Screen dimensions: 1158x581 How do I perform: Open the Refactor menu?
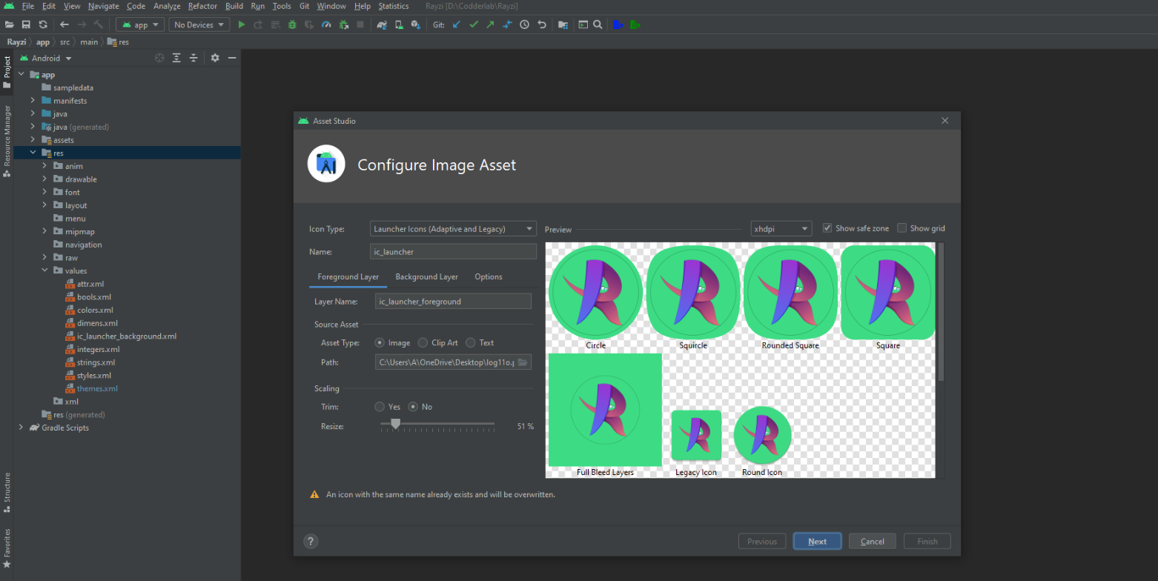(x=202, y=6)
